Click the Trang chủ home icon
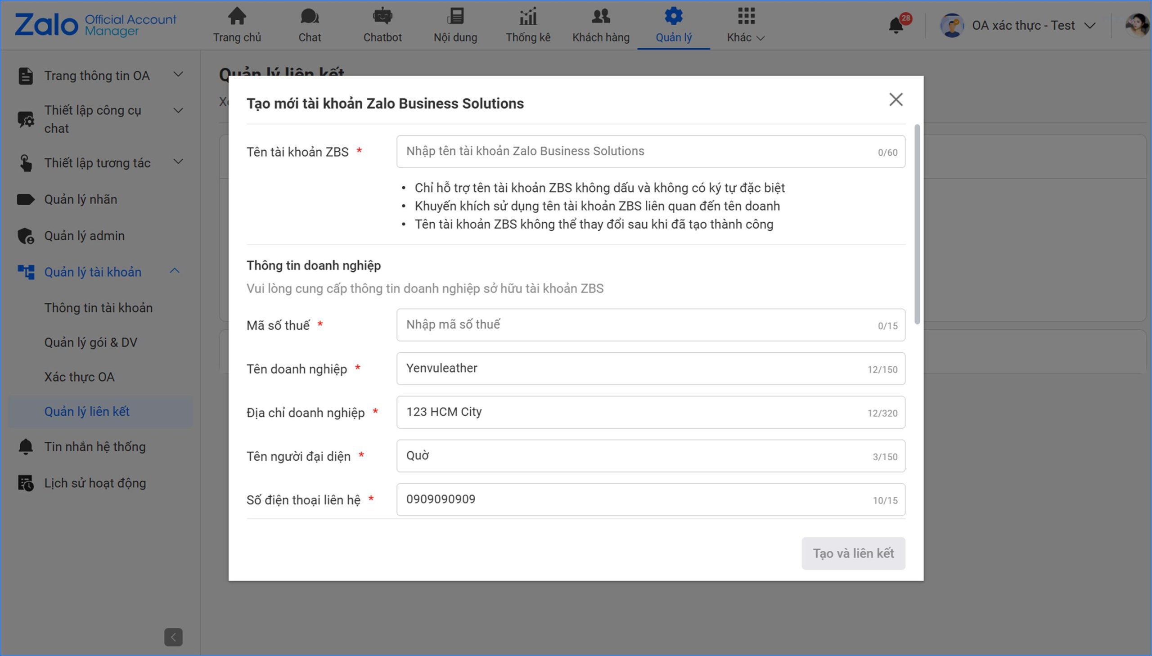The image size is (1152, 656). pos(237,17)
